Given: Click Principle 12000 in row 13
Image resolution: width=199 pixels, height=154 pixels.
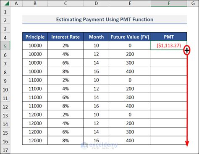Looking at the screenshot, I should point(35,115).
